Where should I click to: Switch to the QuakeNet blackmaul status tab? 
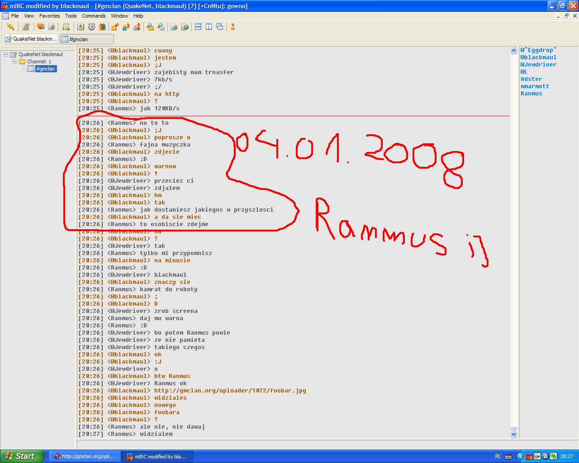click(x=31, y=39)
